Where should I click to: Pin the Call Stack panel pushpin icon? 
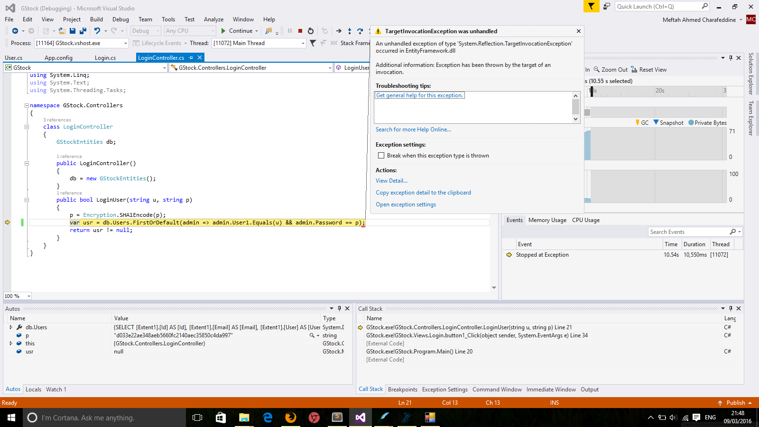[731, 308]
